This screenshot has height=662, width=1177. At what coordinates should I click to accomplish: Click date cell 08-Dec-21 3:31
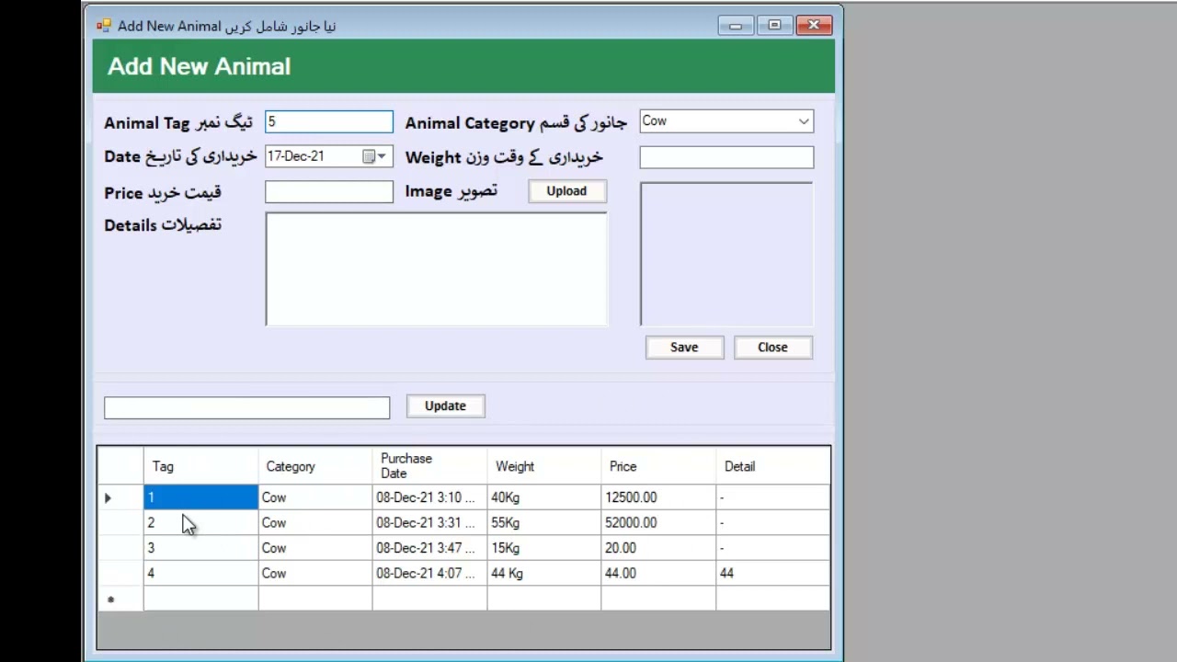pos(429,522)
